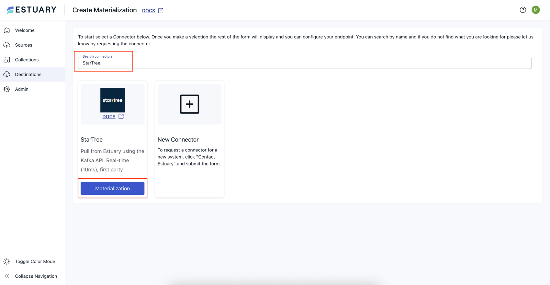This screenshot has height=285, width=550.
Task: Collapse Navigation sidebar
Action: 32,276
